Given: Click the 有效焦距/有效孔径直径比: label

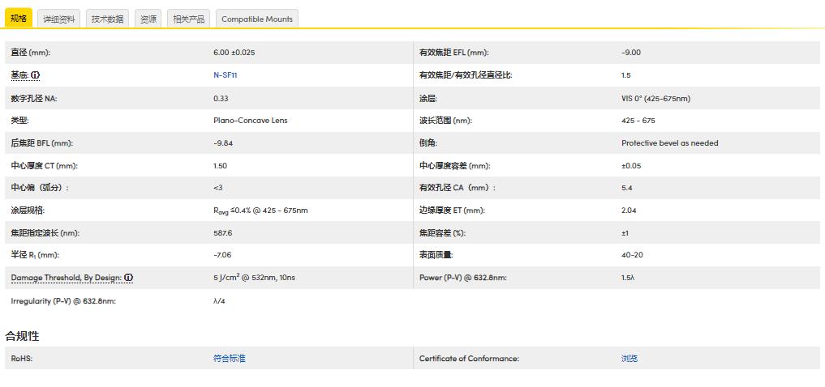Looking at the screenshot, I should tap(466, 75).
